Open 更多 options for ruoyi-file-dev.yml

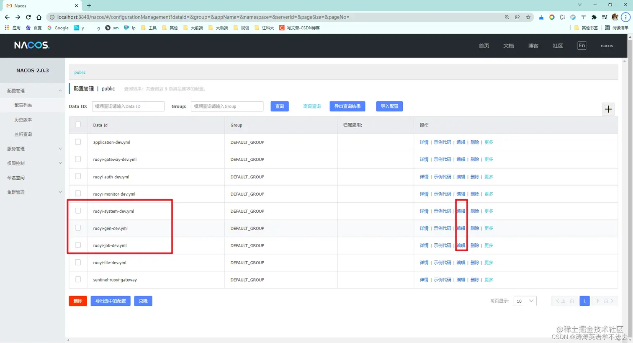[489, 263]
